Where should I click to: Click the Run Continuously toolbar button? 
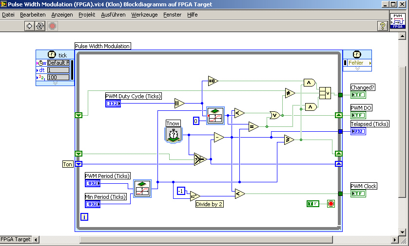(x=40, y=26)
